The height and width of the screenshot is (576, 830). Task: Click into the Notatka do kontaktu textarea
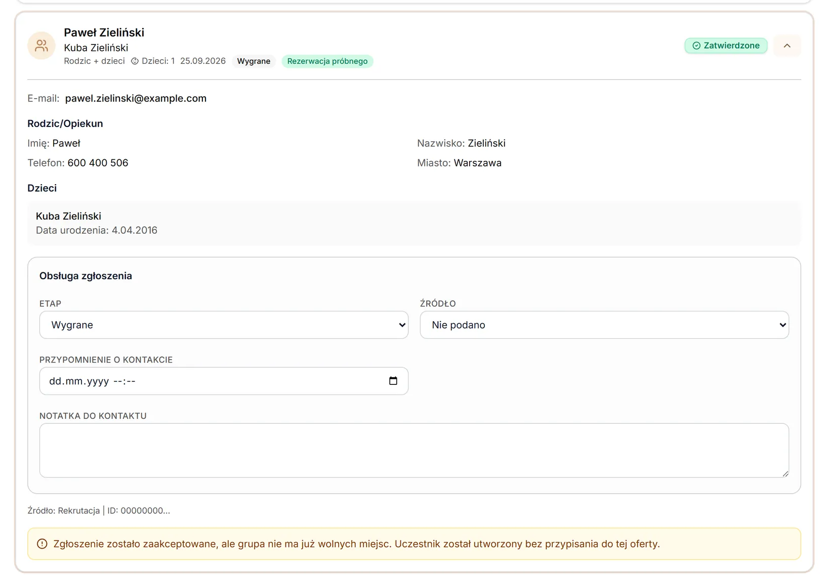[x=414, y=450]
